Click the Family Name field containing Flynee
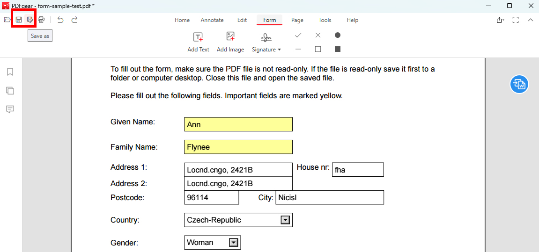 (238, 147)
